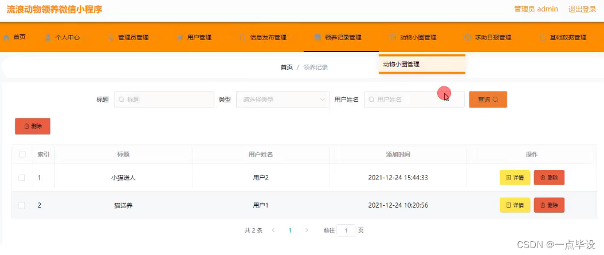Image resolution: width=604 pixels, height=255 pixels.
Task: Click the trash icon on 删除 for 小猫送人
Action: [543, 178]
